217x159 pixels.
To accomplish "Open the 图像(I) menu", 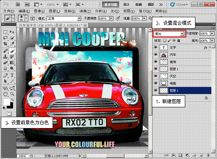I will coord(39,11).
